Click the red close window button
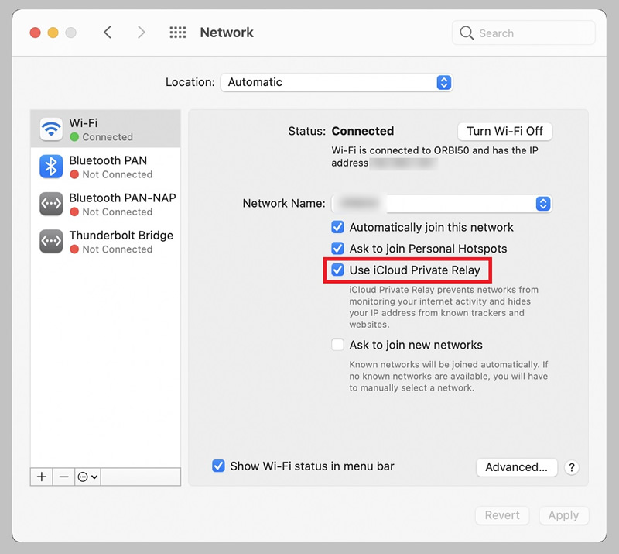 pyautogui.click(x=35, y=33)
